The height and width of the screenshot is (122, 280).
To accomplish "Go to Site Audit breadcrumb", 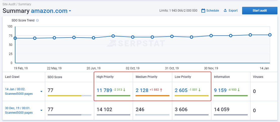I will coord(9,4).
